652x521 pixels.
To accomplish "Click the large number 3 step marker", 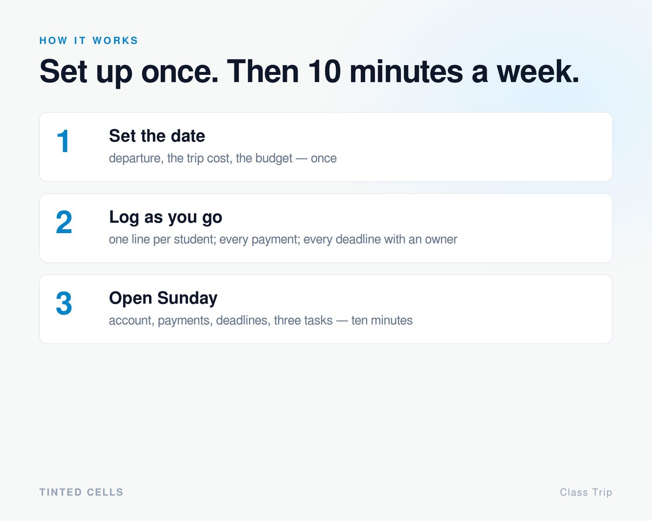I will tap(64, 303).
